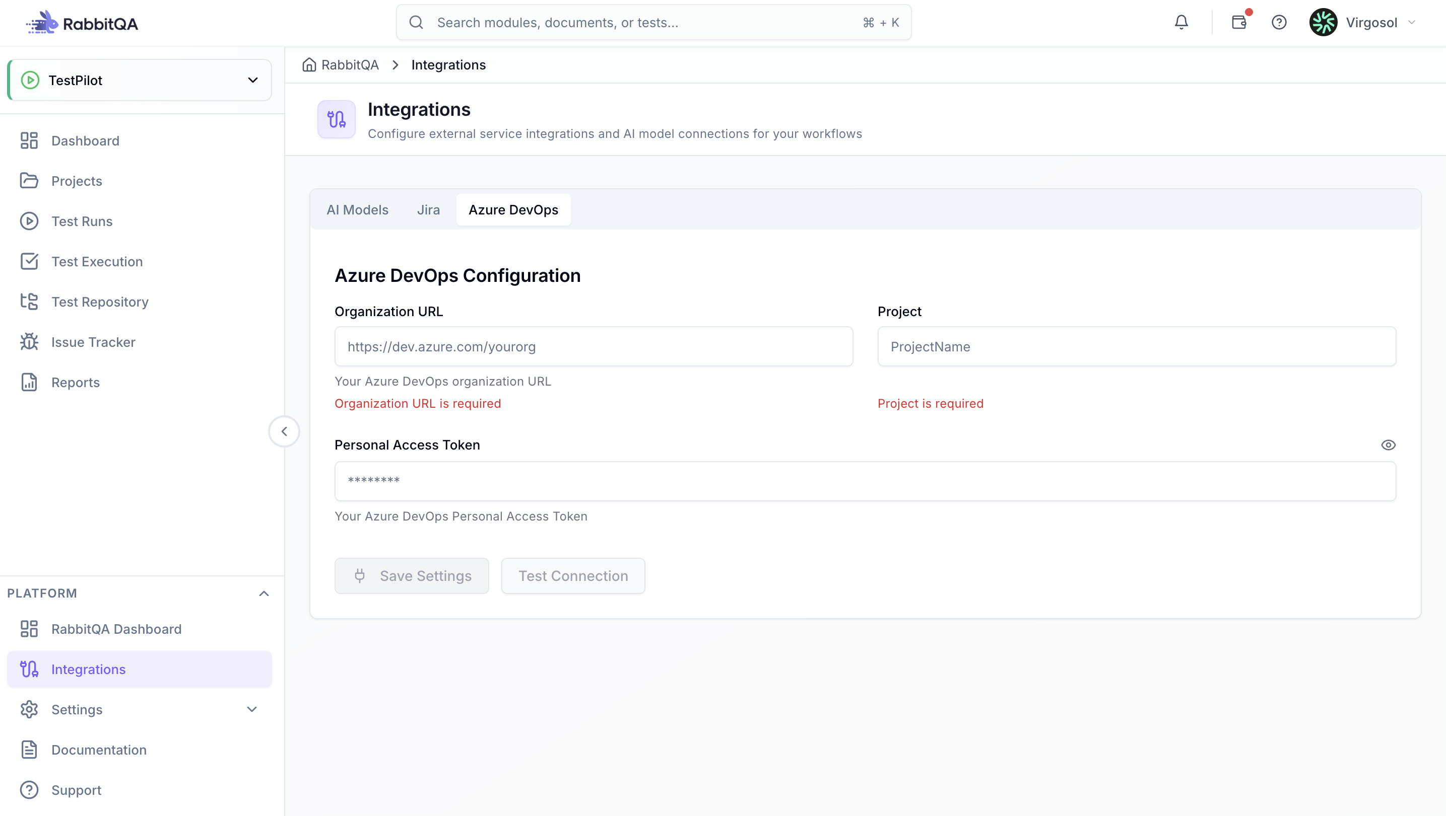Open Issue Tracker
1446x816 pixels.
point(140,342)
